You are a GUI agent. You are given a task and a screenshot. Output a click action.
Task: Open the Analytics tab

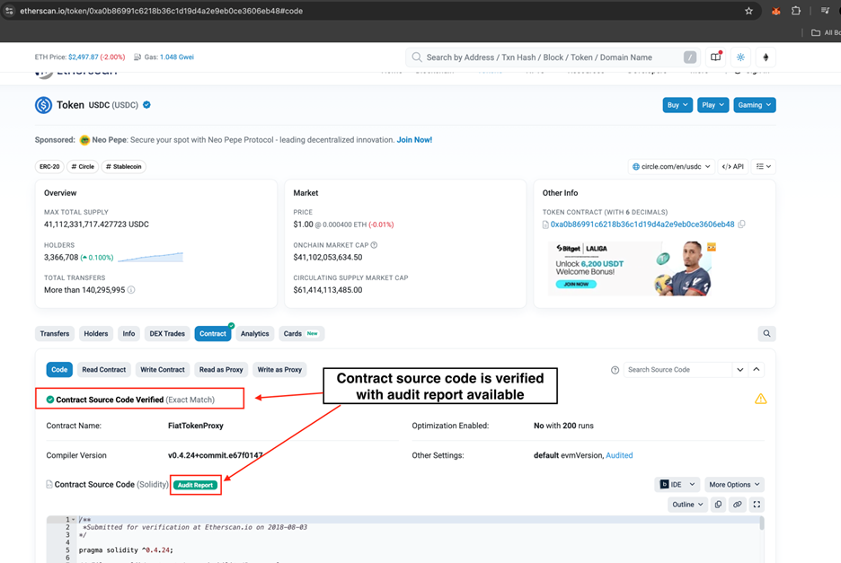(255, 333)
